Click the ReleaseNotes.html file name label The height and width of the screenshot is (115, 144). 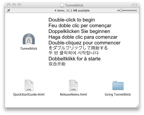point(73,94)
